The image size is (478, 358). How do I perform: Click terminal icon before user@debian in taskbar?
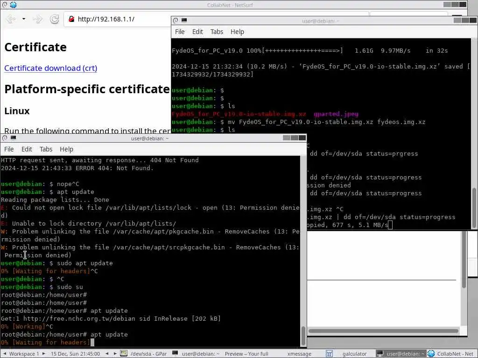175,353
